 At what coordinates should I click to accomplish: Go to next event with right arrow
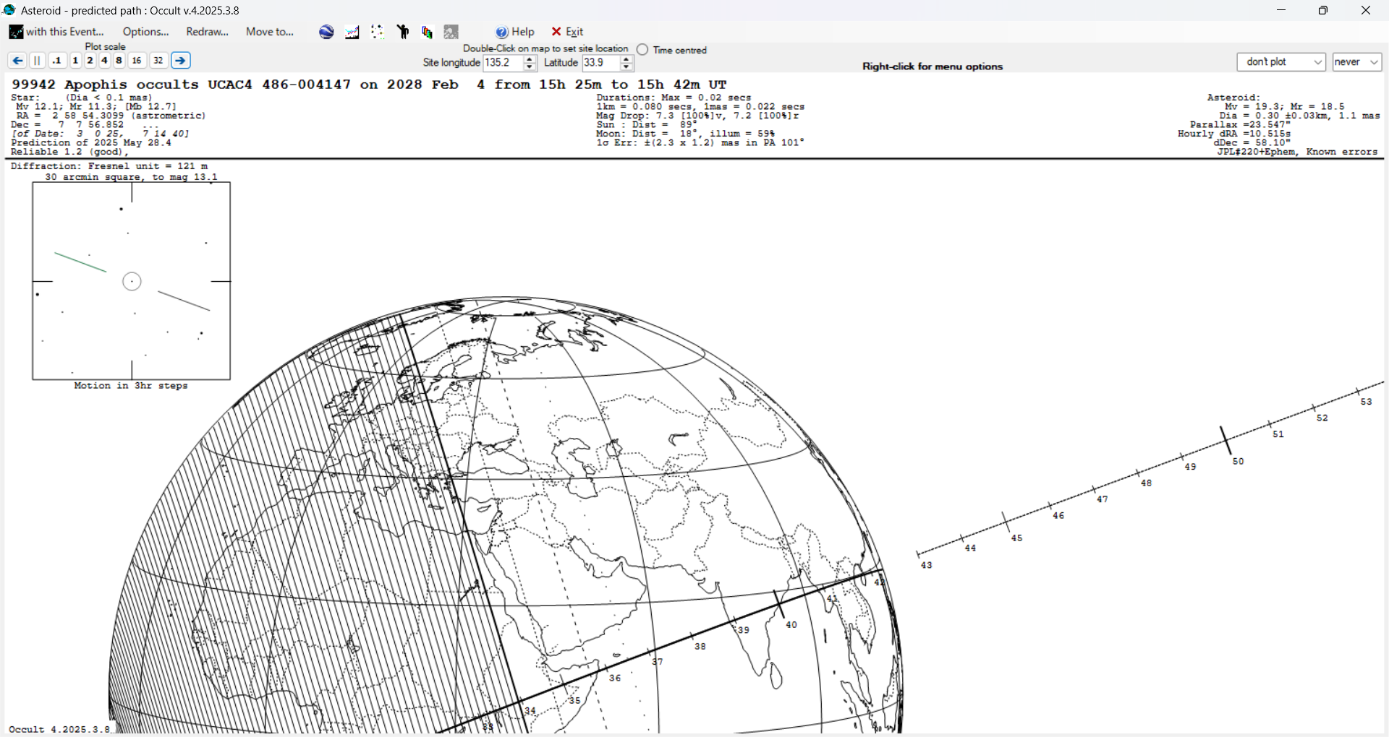(x=181, y=61)
